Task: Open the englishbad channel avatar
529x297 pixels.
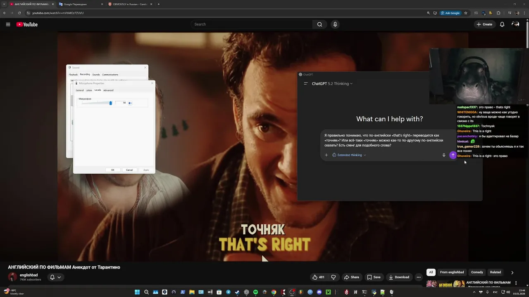Action: point(13,277)
